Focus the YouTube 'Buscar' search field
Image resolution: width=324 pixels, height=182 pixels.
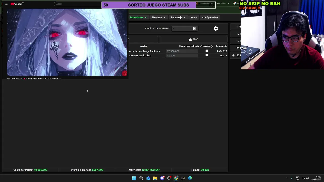click(78, 4)
